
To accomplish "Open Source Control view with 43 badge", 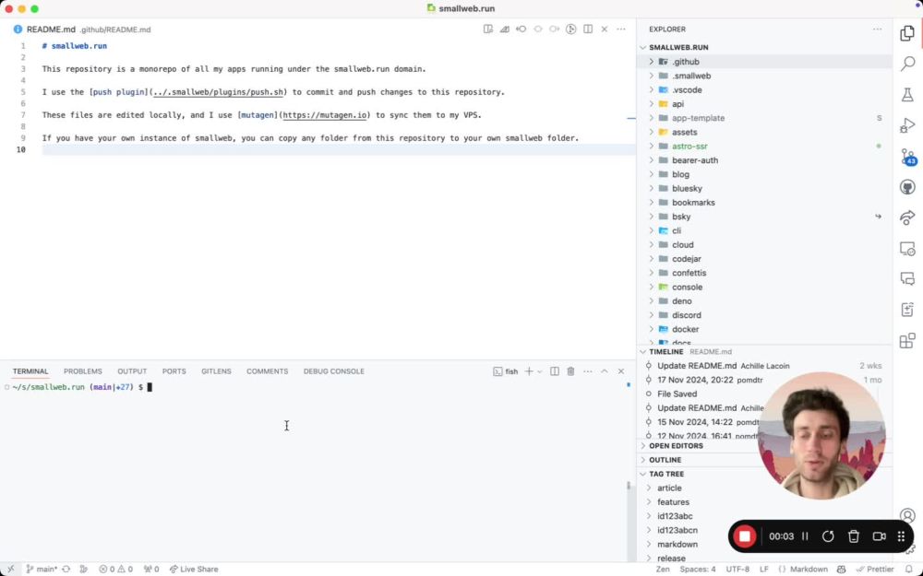I will point(907,157).
